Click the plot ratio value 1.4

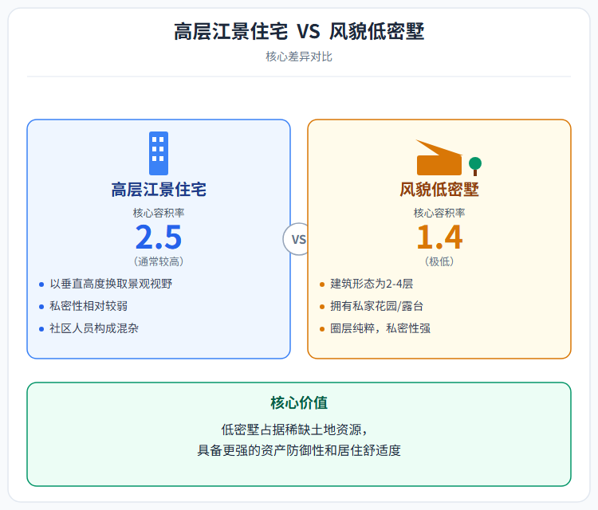pos(439,237)
